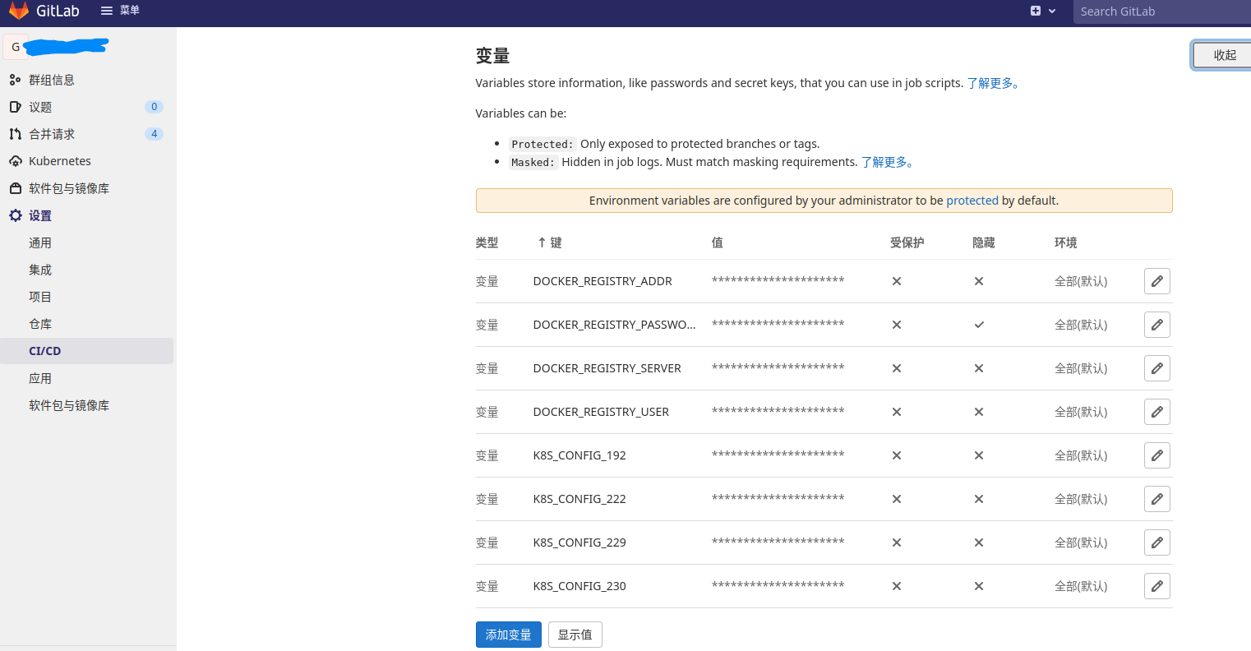This screenshot has height=651, width=1251.
Task: Edit the DOCKER_REGISTRY_ADDR variable
Action: tap(1156, 281)
